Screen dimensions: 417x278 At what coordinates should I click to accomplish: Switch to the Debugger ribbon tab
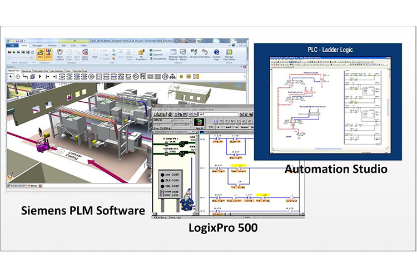click(37, 46)
